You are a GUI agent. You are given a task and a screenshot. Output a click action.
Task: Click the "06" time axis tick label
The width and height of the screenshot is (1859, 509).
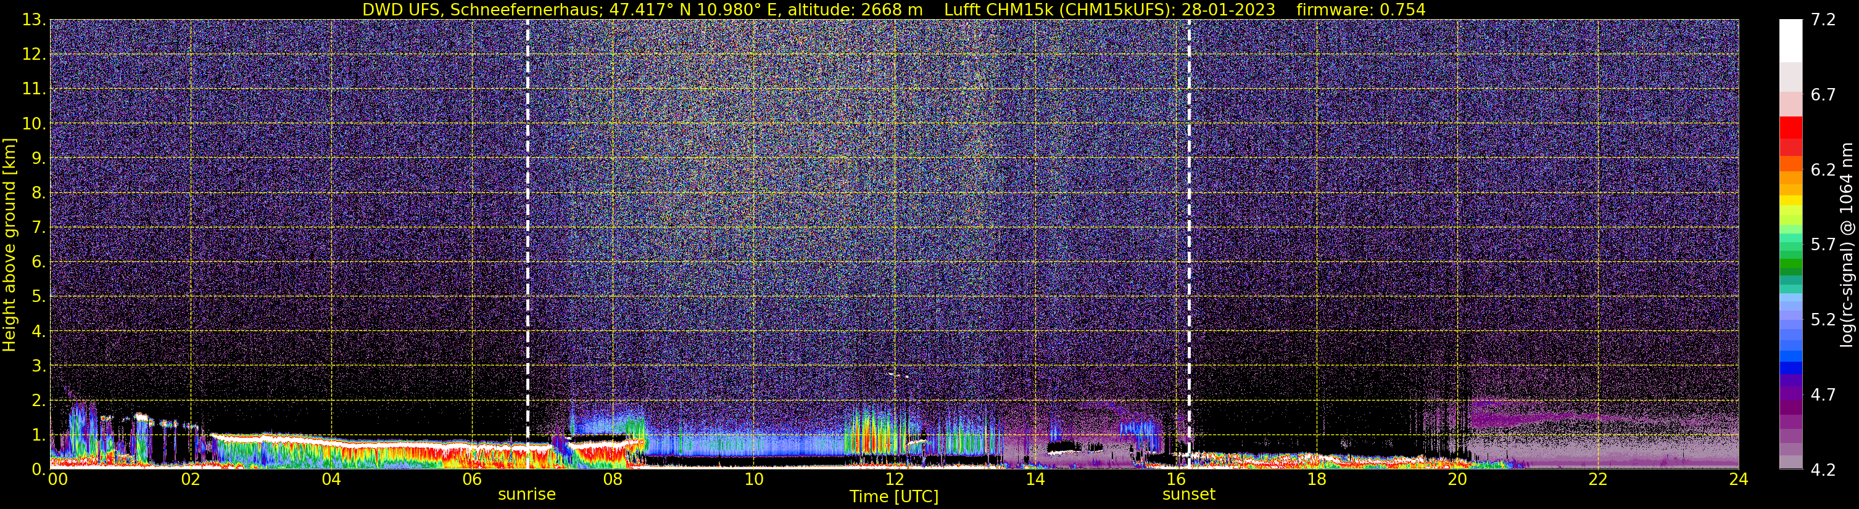[472, 479]
